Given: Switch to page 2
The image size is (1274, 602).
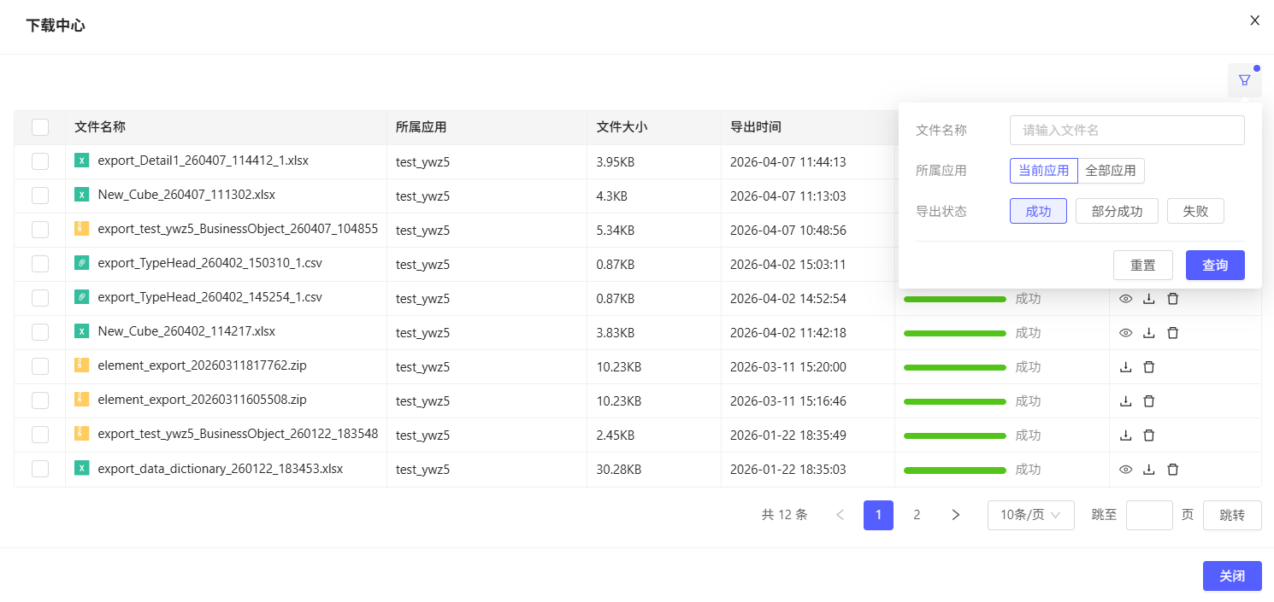Looking at the screenshot, I should click(917, 515).
